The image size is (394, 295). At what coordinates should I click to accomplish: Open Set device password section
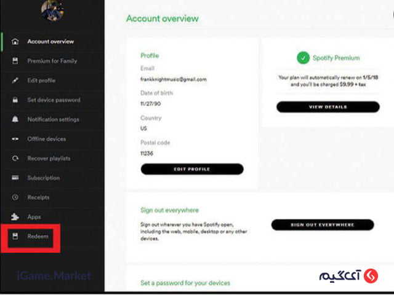pos(54,100)
